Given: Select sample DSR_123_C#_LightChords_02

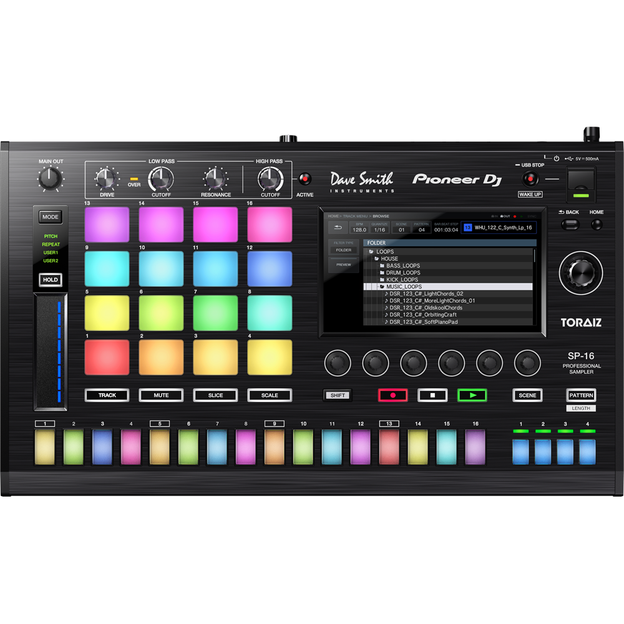Looking at the screenshot, I should click(x=449, y=294).
